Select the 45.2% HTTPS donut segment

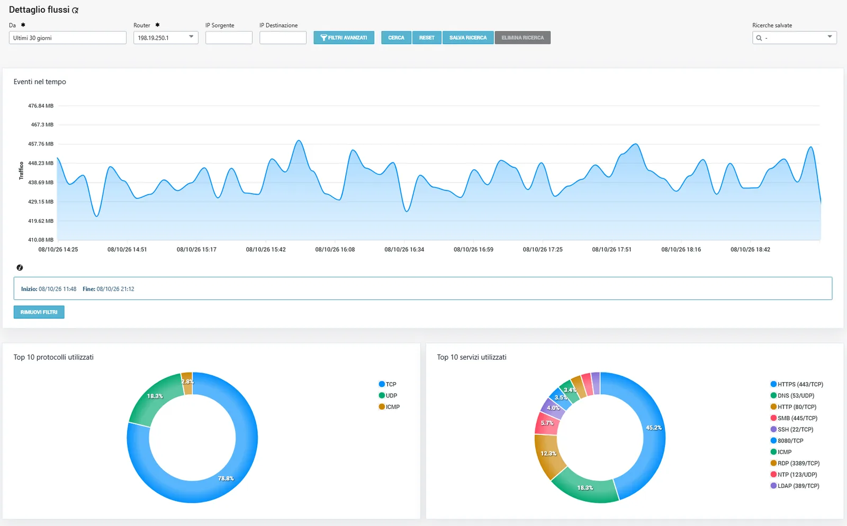[x=654, y=428]
